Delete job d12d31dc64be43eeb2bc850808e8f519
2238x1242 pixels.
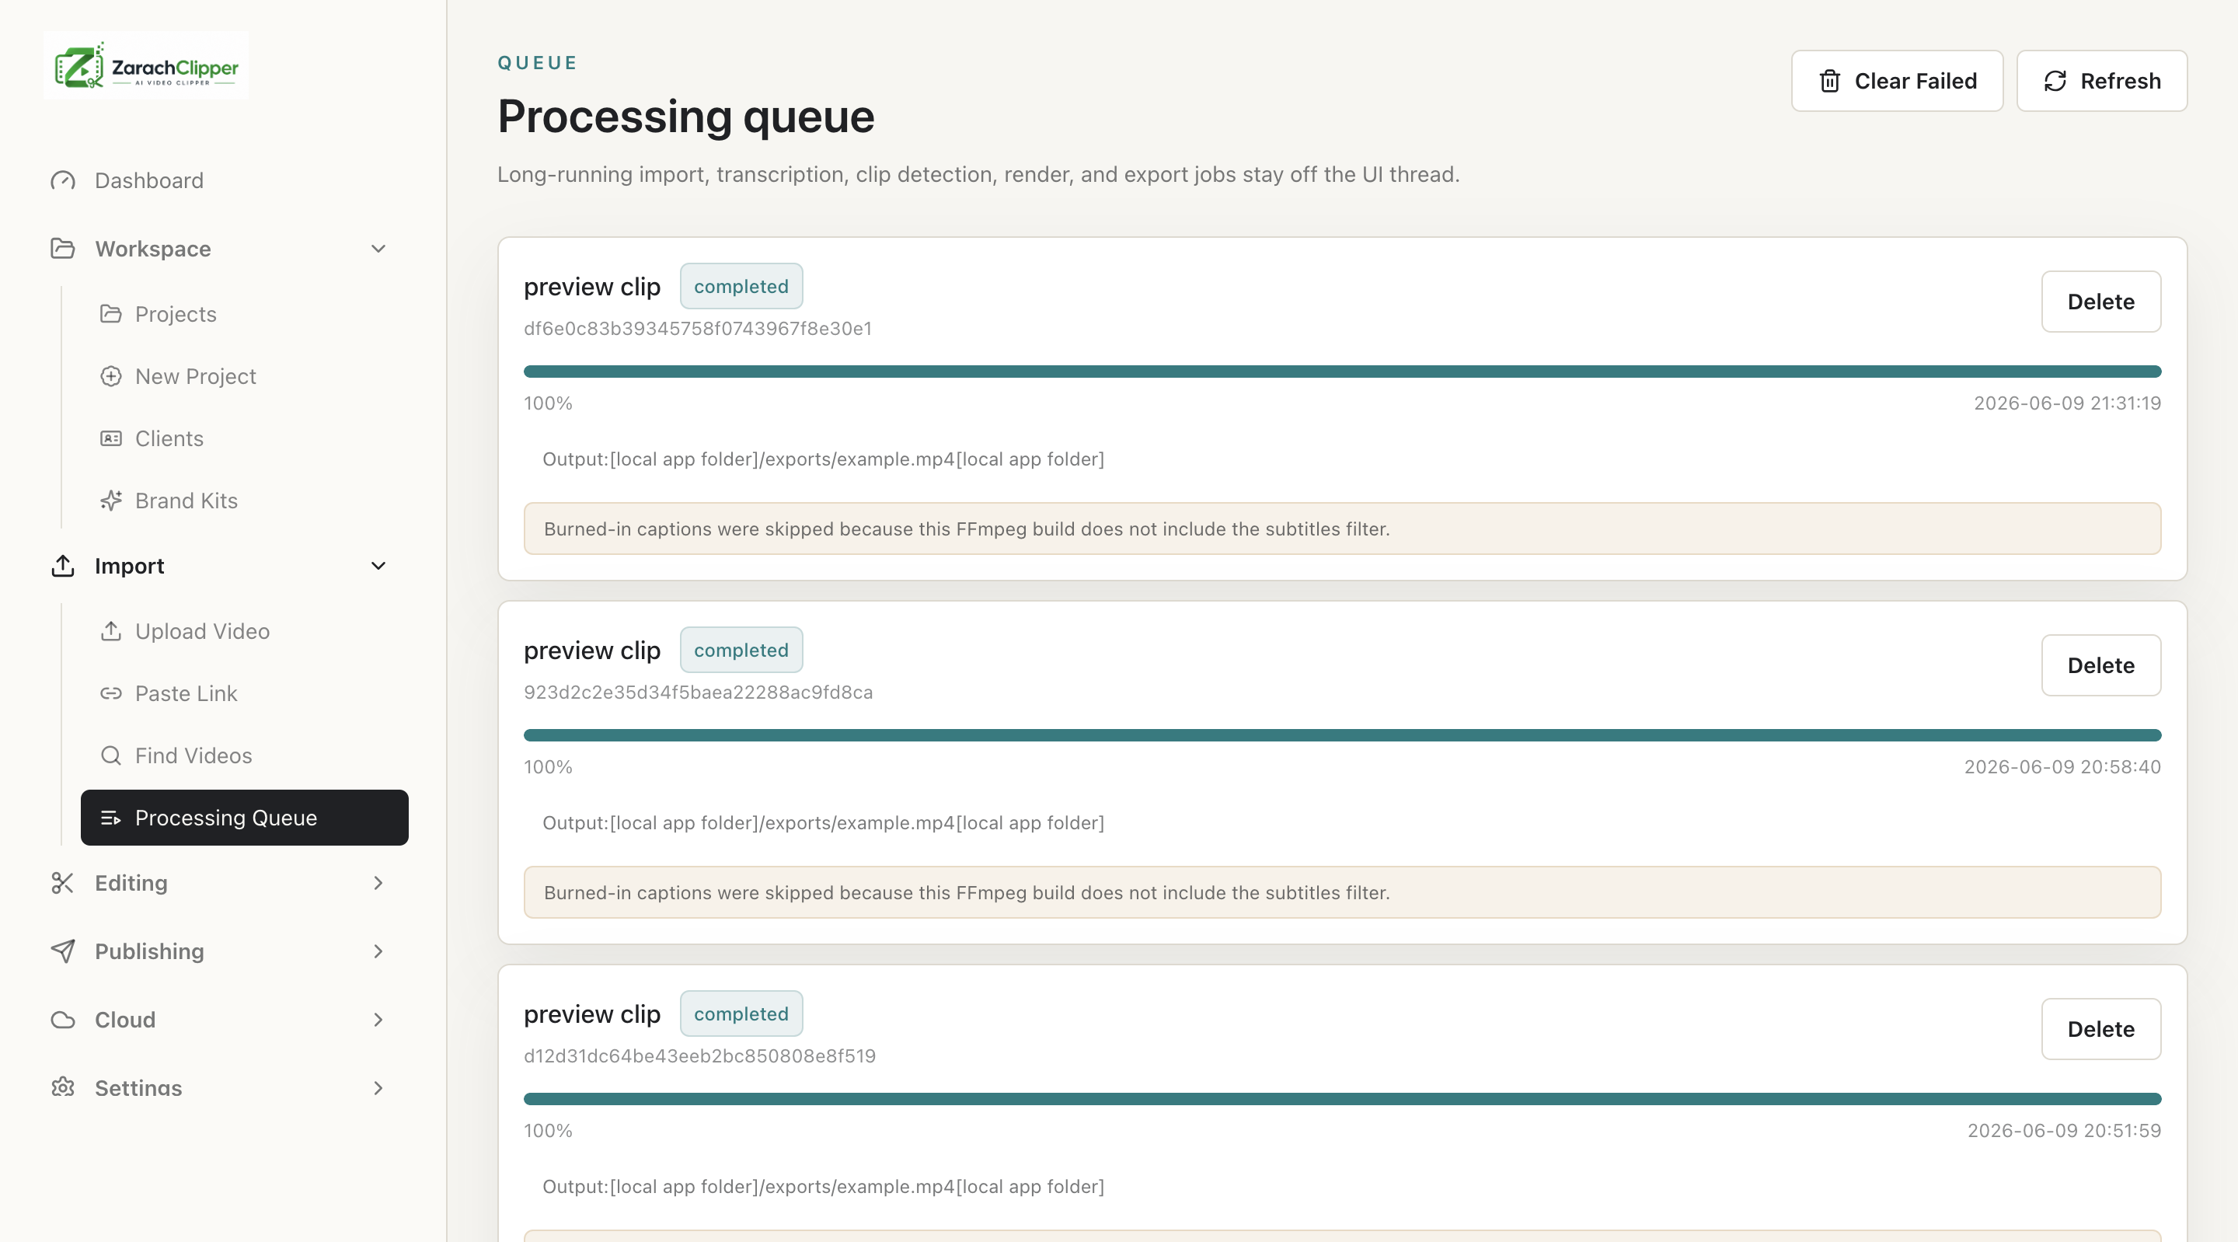click(x=2100, y=1029)
